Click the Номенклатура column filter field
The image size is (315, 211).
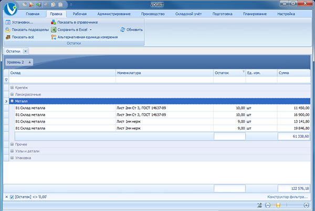(164, 80)
